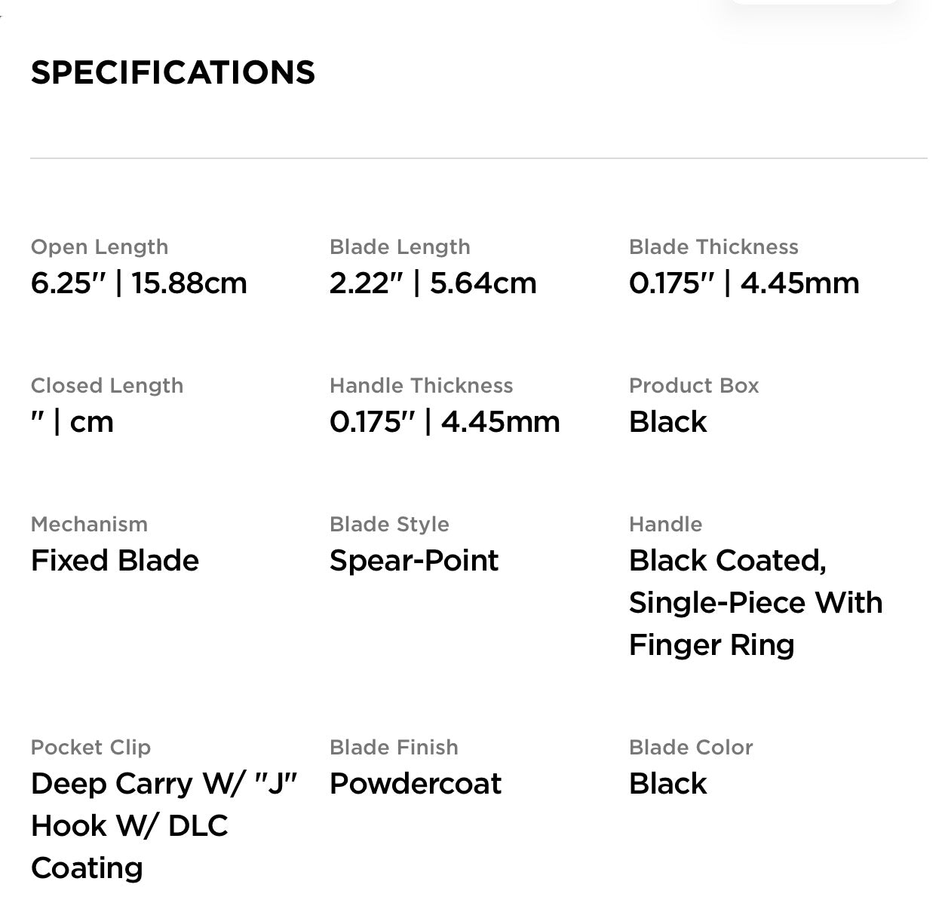The image size is (942, 915).
Task: Click the Closed Length label
Action: 107,386
